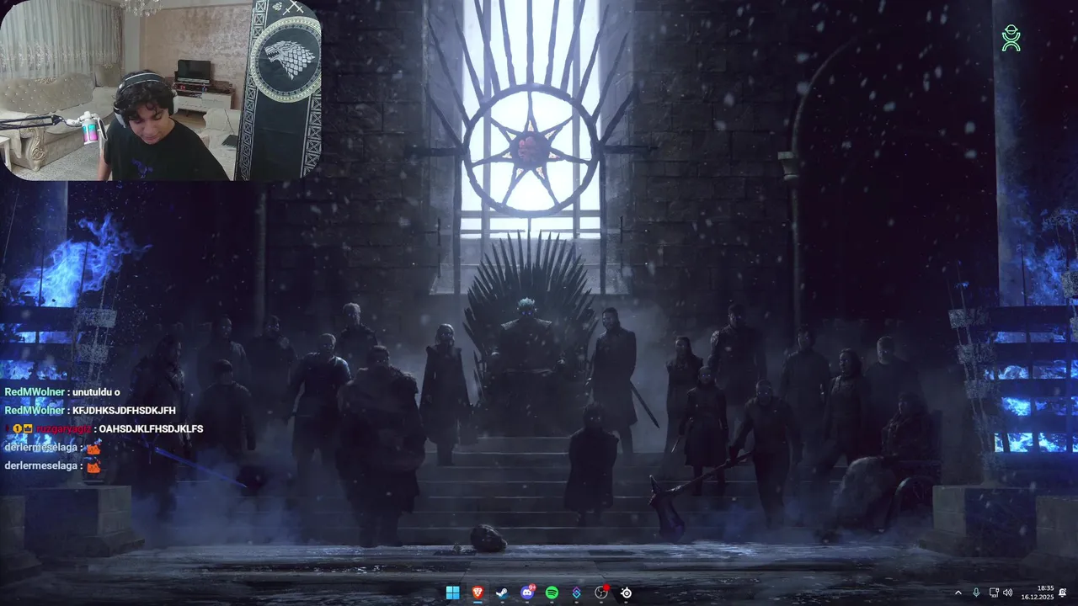
Task: Click the webcam overlay in top-left corner
Action: click(x=161, y=90)
